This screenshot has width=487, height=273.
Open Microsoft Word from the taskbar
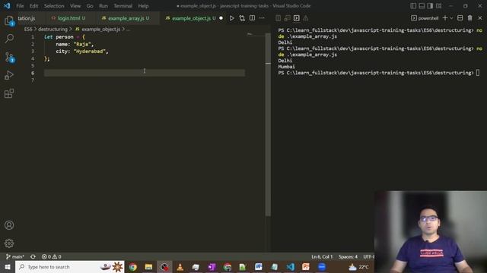pyautogui.click(x=259, y=267)
